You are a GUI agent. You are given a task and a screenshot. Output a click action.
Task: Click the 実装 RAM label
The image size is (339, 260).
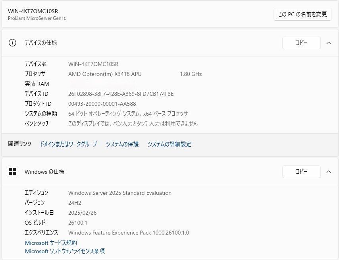[37, 84]
